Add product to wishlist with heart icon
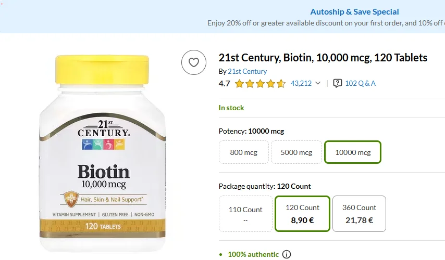The width and height of the screenshot is (445, 260). tap(194, 63)
